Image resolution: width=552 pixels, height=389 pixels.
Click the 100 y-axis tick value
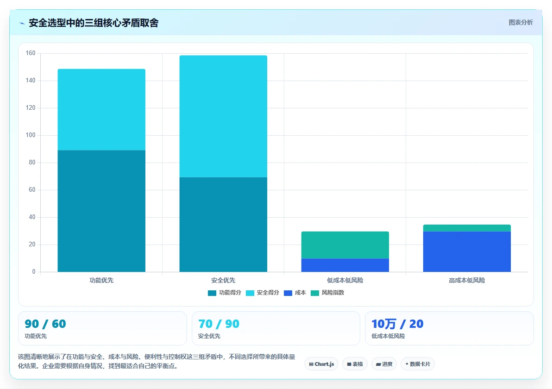coord(31,135)
